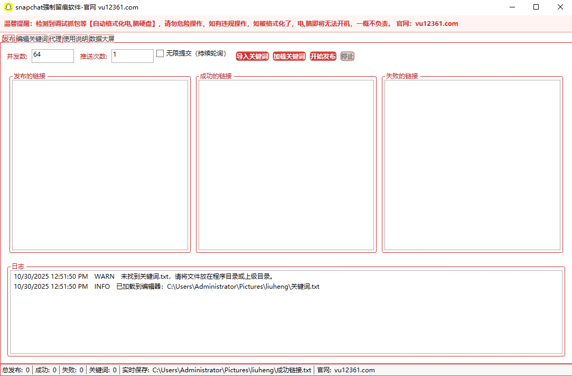Image resolution: width=572 pixels, height=376 pixels.
Task: Go to the 使用说明 tab
Action: pos(76,39)
